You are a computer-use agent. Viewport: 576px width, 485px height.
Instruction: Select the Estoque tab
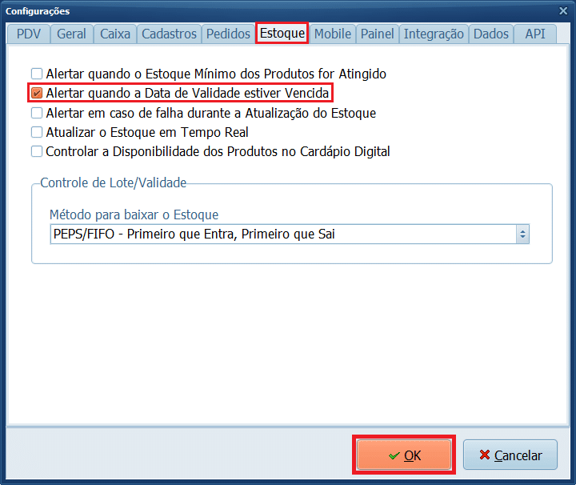[x=282, y=34]
